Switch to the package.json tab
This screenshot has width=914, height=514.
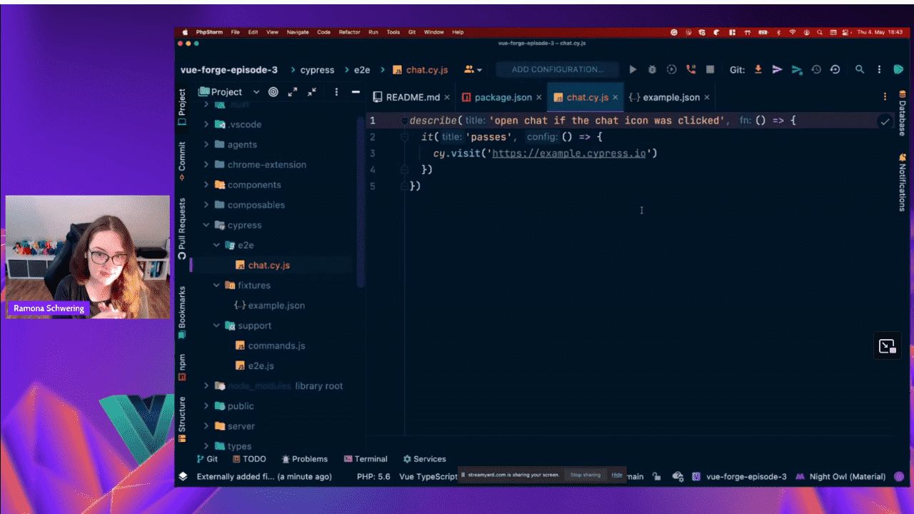pos(502,97)
